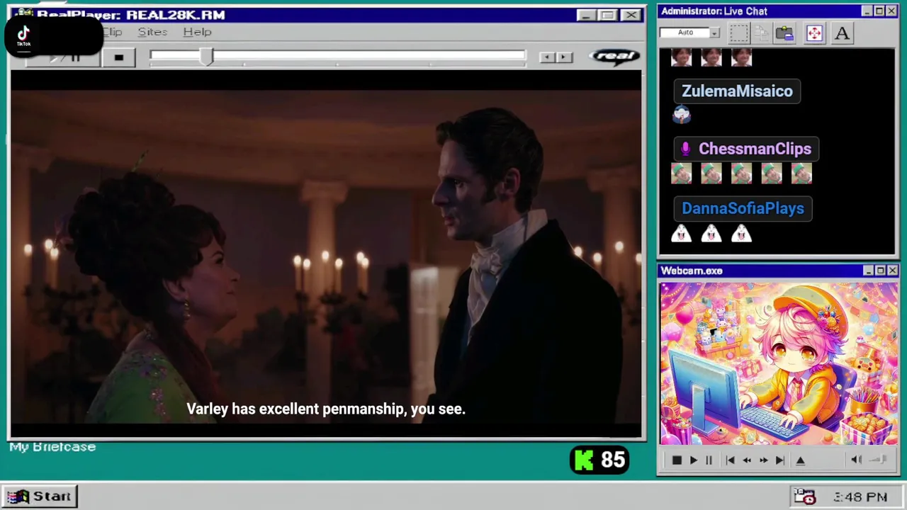Open the Windows Start menu
The width and height of the screenshot is (907, 510).
[x=40, y=497]
